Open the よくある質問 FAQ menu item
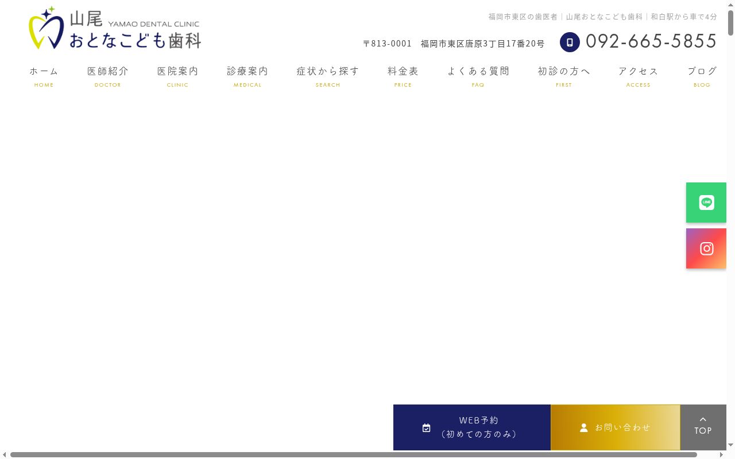 point(478,76)
